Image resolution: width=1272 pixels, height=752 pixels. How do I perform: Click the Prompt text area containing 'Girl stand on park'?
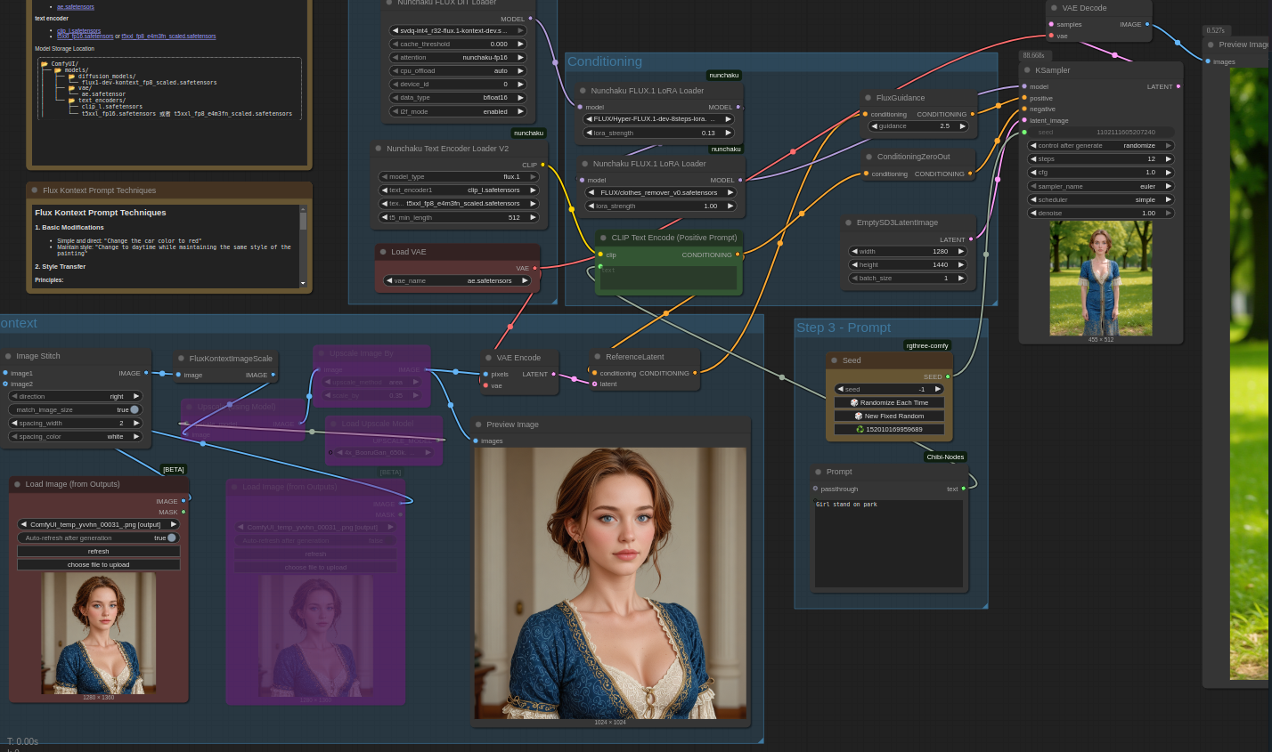pyautogui.click(x=889, y=544)
